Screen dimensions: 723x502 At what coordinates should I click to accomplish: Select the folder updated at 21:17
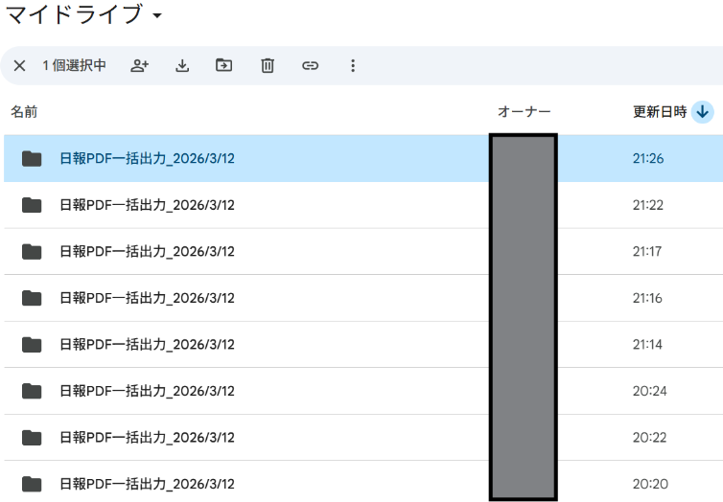click(x=147, y=252)
